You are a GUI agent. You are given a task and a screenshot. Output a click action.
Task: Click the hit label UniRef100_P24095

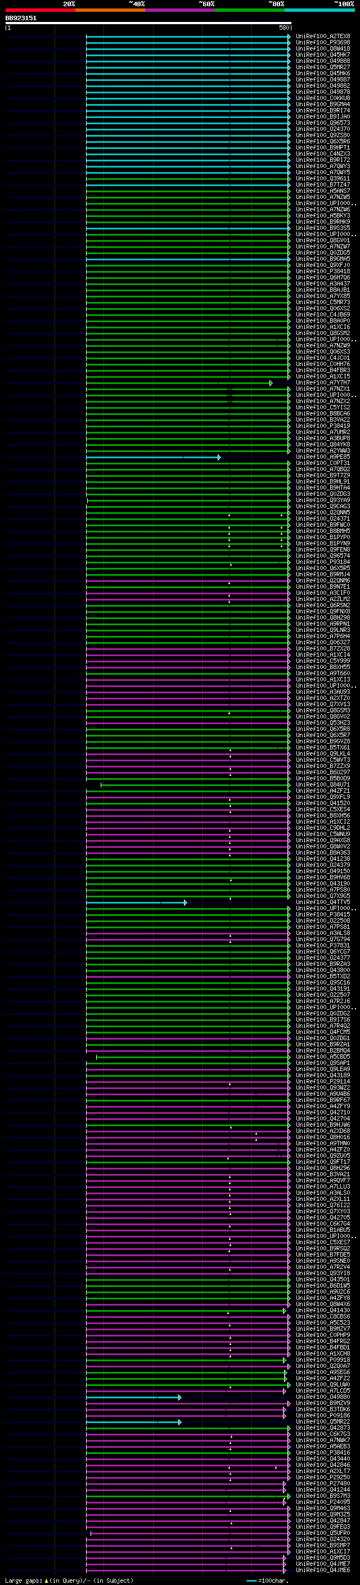point(323,1502)
